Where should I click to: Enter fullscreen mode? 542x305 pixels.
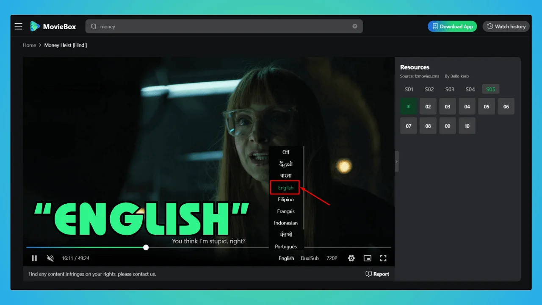[383, 258]
